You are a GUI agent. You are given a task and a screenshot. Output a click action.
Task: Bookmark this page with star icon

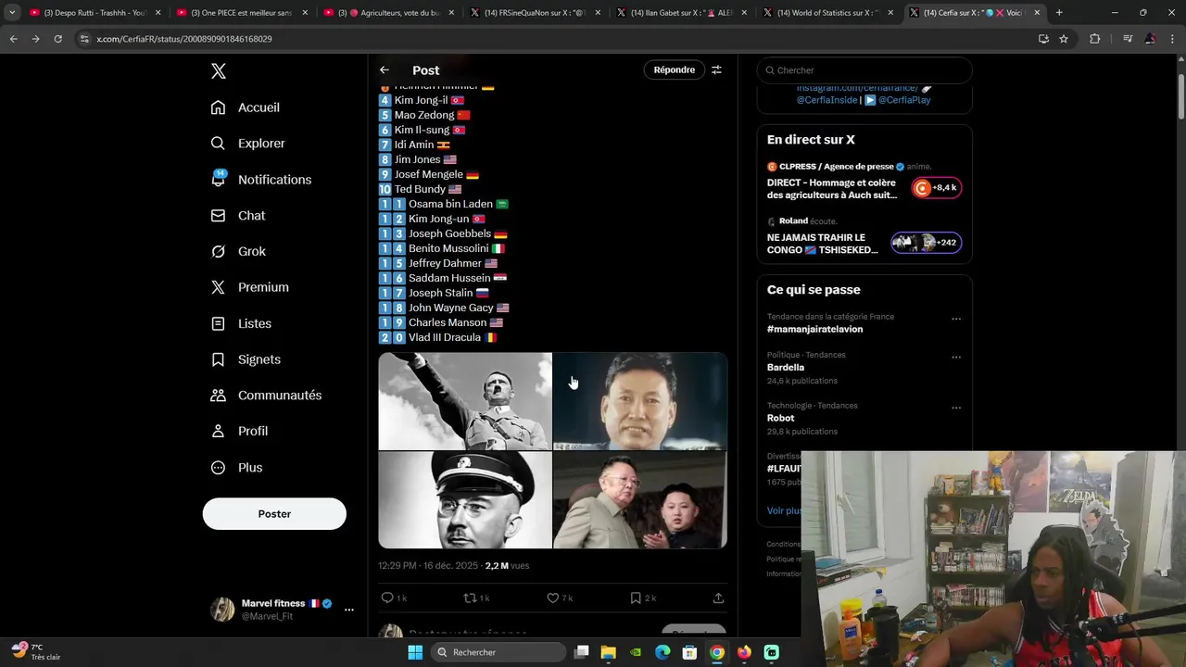(x=1064, y=39)
